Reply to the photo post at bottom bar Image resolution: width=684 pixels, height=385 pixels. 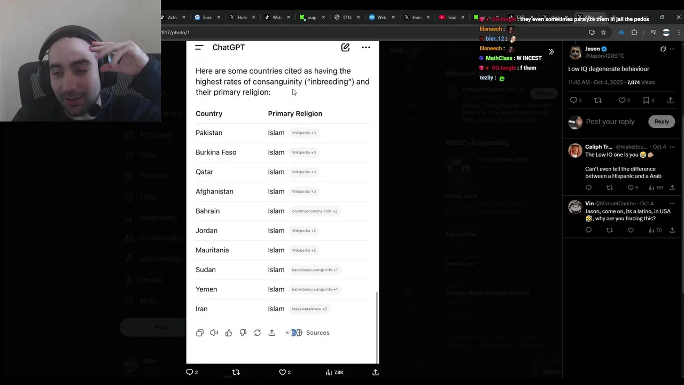pos(192,372)
